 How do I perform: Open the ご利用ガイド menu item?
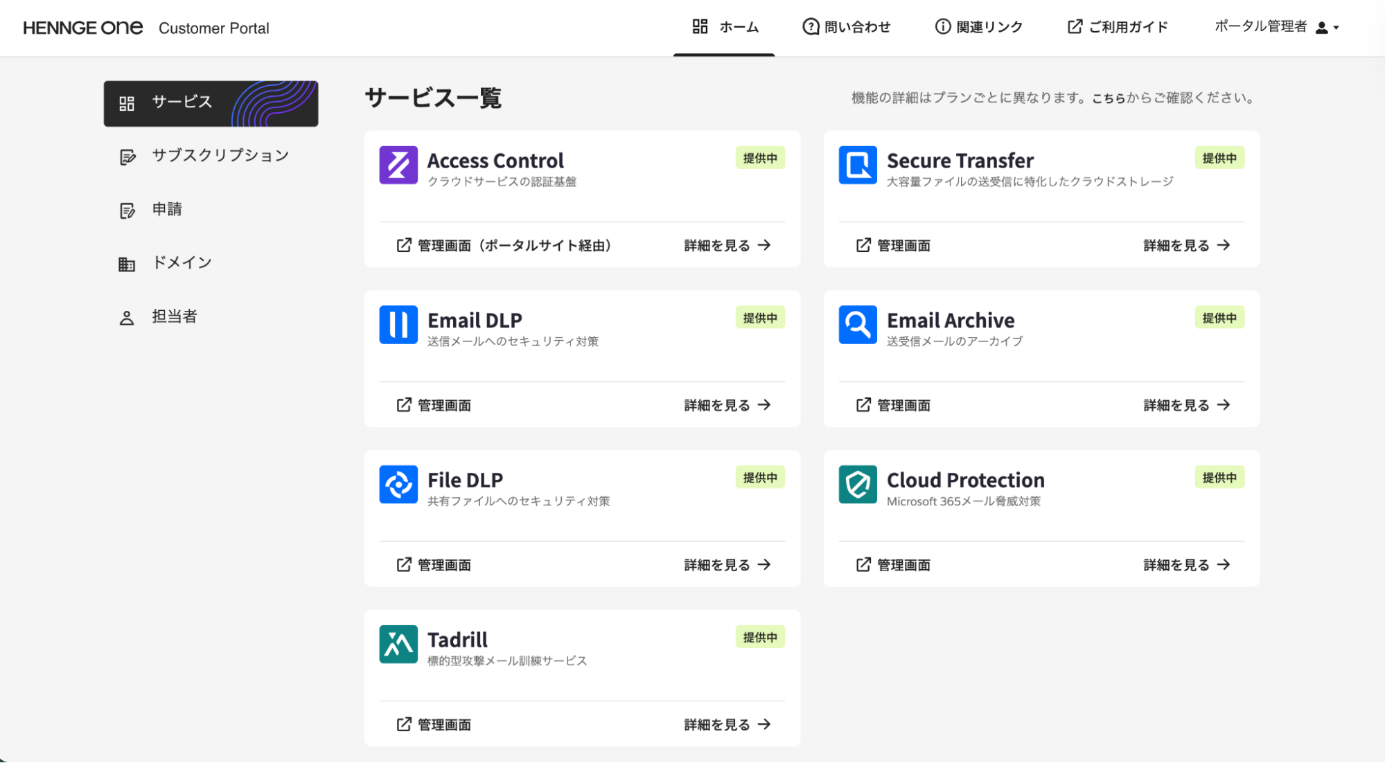coord(1118,27)
